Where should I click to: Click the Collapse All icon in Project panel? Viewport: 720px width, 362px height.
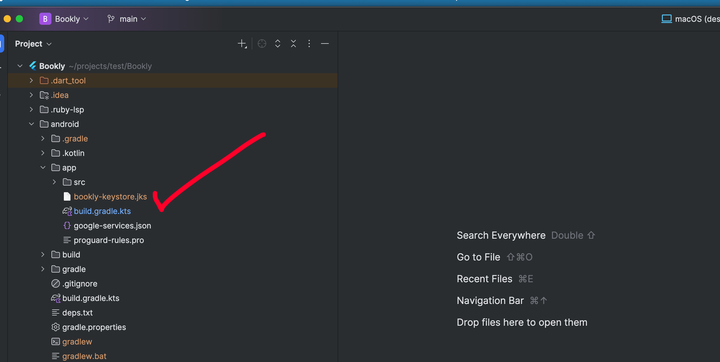(293, 44)
